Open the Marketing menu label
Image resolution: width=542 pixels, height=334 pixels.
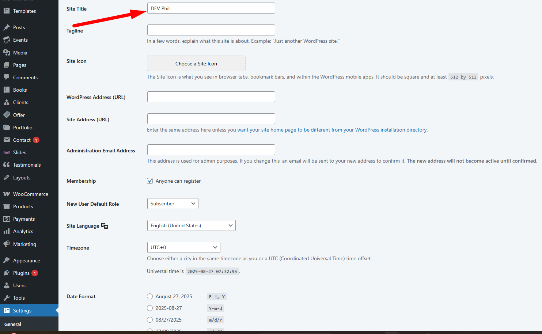[x=24, y=244]
